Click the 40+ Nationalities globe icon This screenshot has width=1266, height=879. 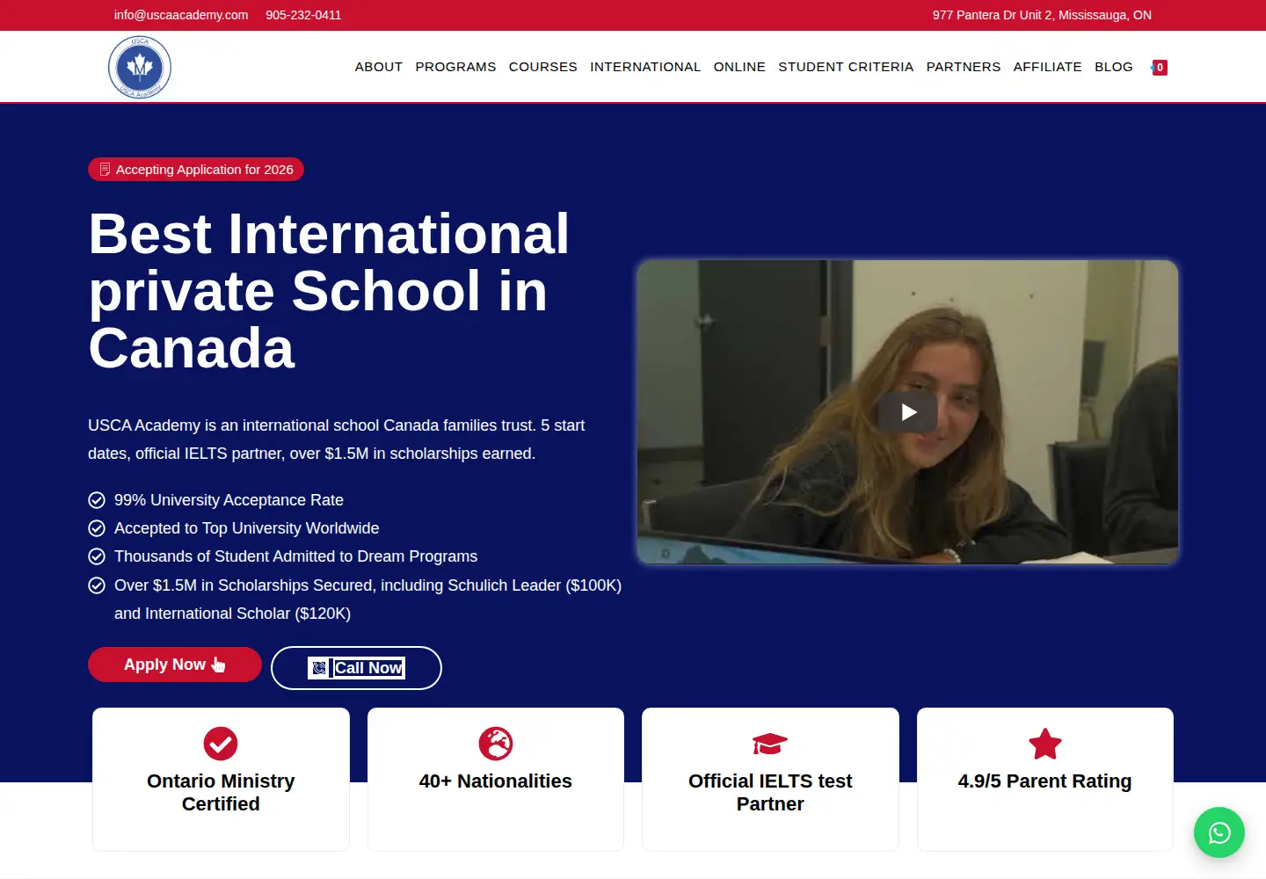coord(496,744)
